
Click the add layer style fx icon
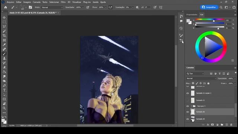coord(208,125)
